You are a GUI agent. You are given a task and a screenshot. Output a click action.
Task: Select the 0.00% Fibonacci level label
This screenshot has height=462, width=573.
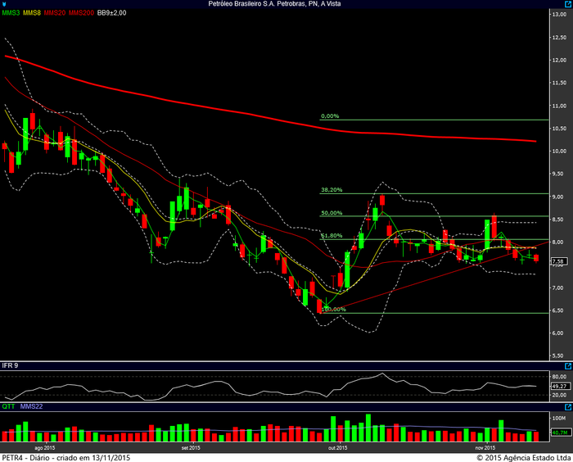(330, 116)
